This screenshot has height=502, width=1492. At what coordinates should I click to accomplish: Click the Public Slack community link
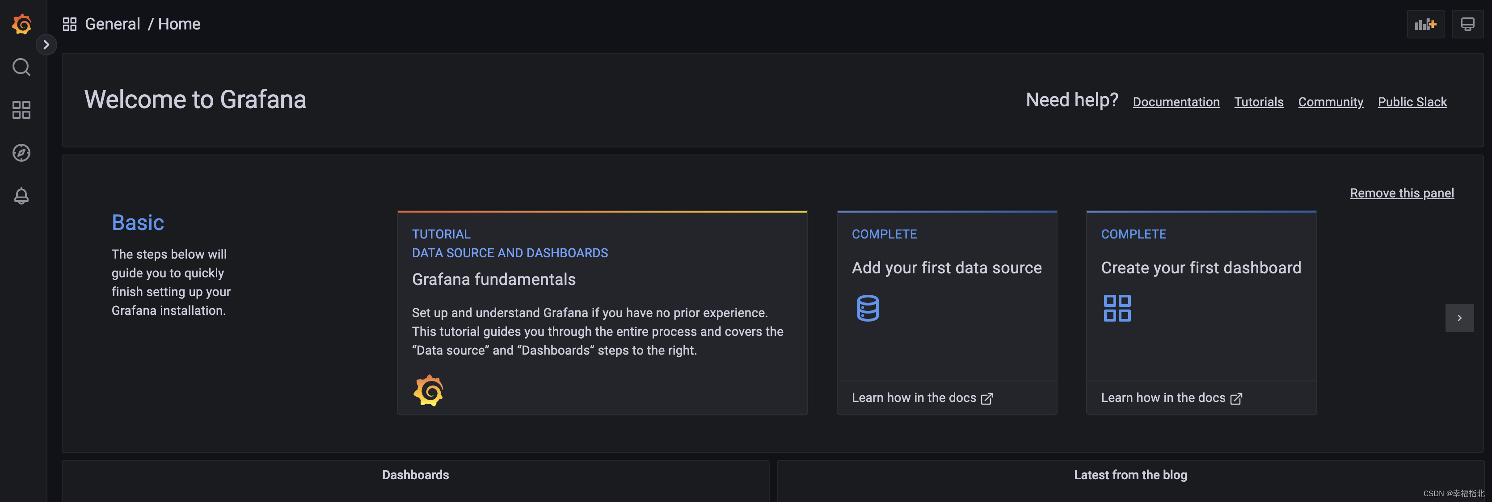point(1412,102)
